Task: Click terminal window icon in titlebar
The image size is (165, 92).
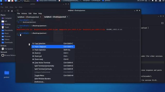Action: [x=18, y=10]
